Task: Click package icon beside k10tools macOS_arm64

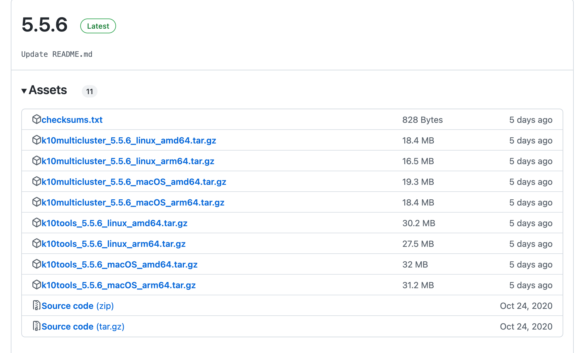Action: [x=37, y=284]
